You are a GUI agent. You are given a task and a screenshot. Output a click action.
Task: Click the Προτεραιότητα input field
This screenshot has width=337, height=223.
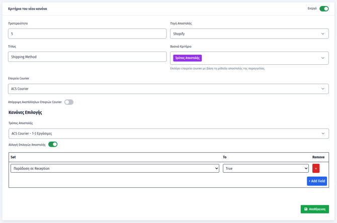87,34
